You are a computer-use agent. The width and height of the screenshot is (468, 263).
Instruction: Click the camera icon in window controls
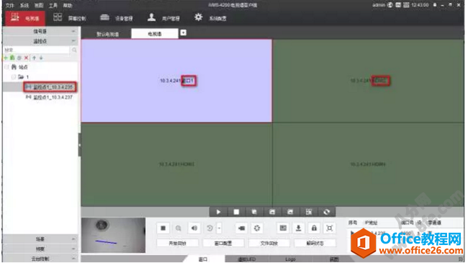pos(241,228)
